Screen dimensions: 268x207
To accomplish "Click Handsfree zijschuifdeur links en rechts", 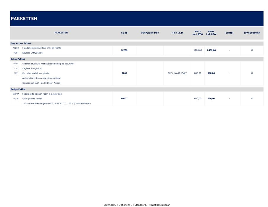I will [x=42, y=48].
